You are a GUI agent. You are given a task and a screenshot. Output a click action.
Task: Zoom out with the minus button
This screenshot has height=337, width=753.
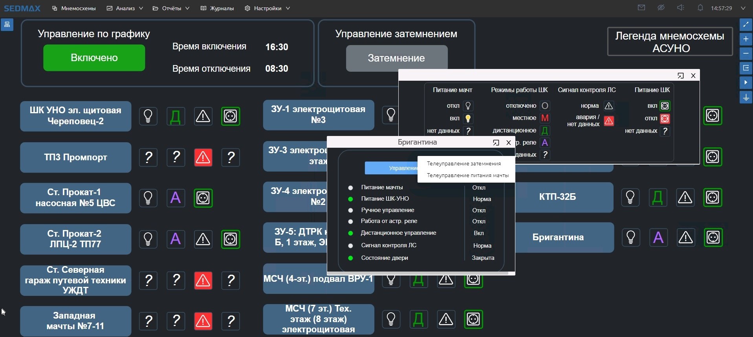click(746, 54)
